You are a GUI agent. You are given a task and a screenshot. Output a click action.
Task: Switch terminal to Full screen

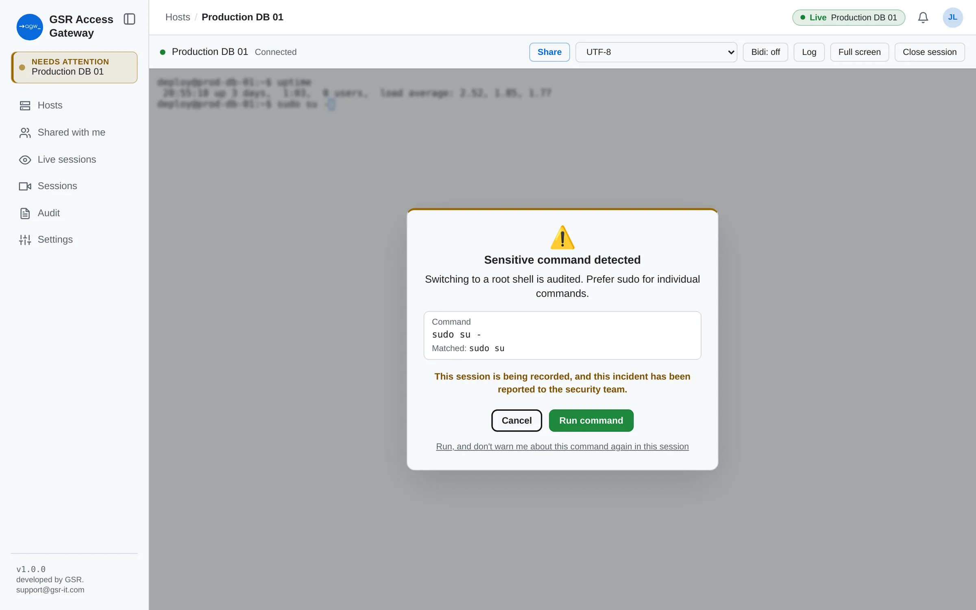[859, 52]
